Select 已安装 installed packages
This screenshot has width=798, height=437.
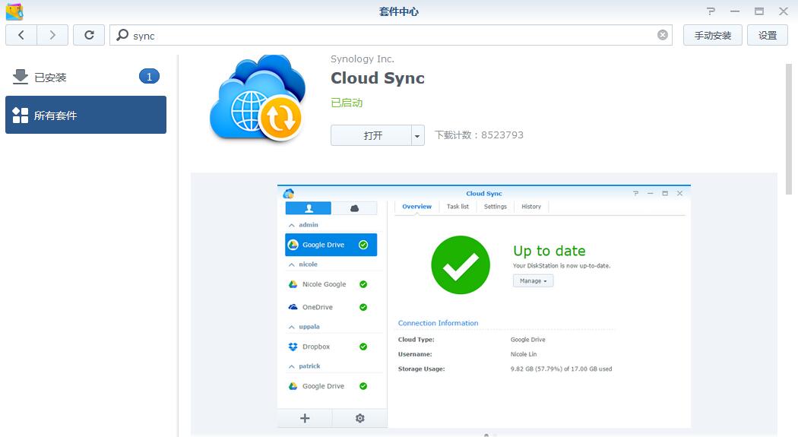pyautogui.click(x=85, y=78)
